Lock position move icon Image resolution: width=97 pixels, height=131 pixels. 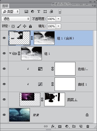point(24,26)
